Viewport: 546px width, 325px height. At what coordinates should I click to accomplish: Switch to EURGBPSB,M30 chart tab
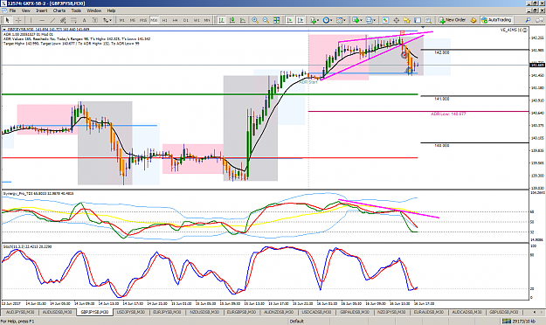(x=241, y=312)
